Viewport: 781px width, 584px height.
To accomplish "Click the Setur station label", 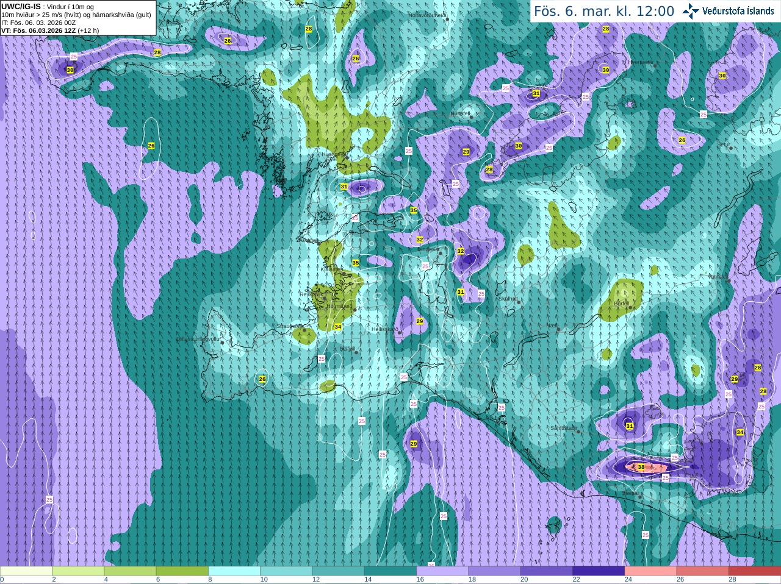I will coord(724,144).
